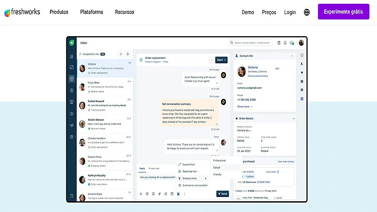This screenshot has height=212, width=377.
Task: Collapse the Order Details section
Action: (x=294, y=119)
